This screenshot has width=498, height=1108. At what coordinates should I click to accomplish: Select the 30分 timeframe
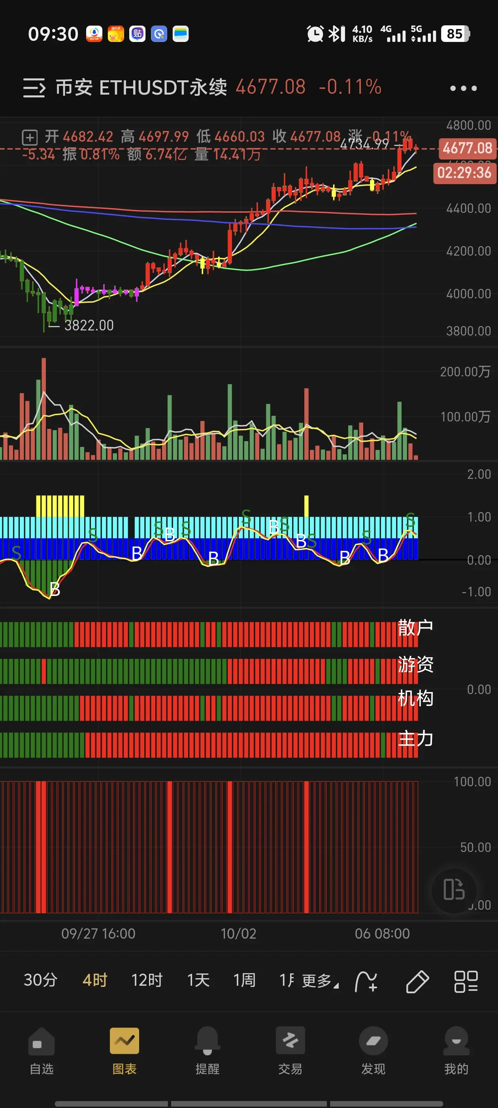[40, 980]
